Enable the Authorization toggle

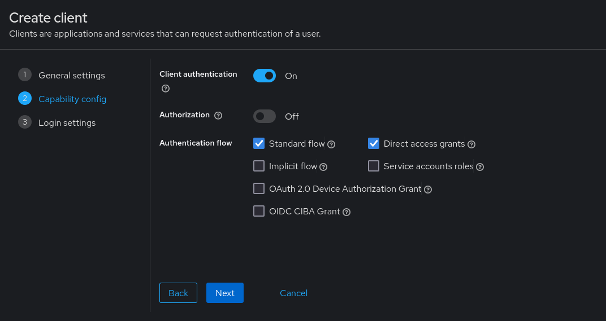(265, 116)
